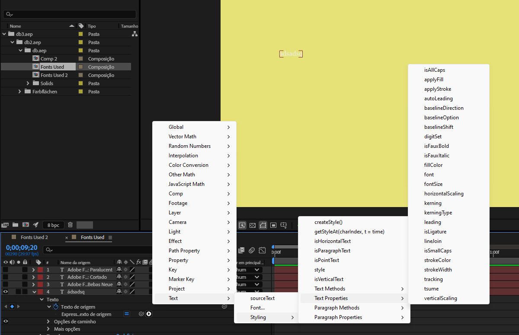The height and width of the screenshot is (335, 519).
Task: Toggle eye for Opções de caminho
Action: pyautogui.click(x=6, y=322)
